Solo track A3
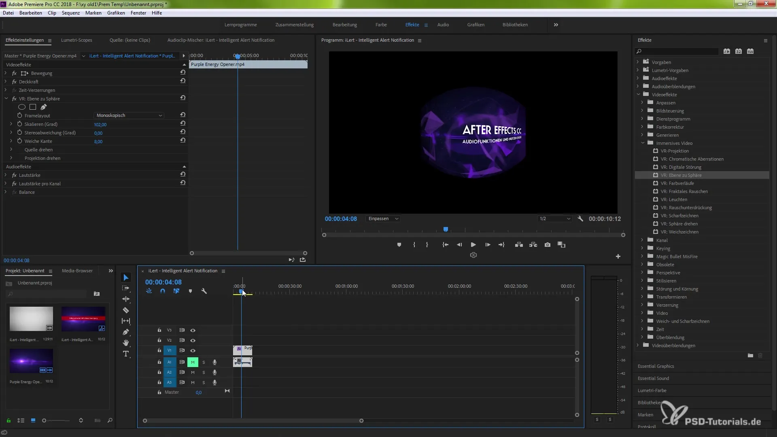This screenshot has width=777, height=437. click(204, 383)
